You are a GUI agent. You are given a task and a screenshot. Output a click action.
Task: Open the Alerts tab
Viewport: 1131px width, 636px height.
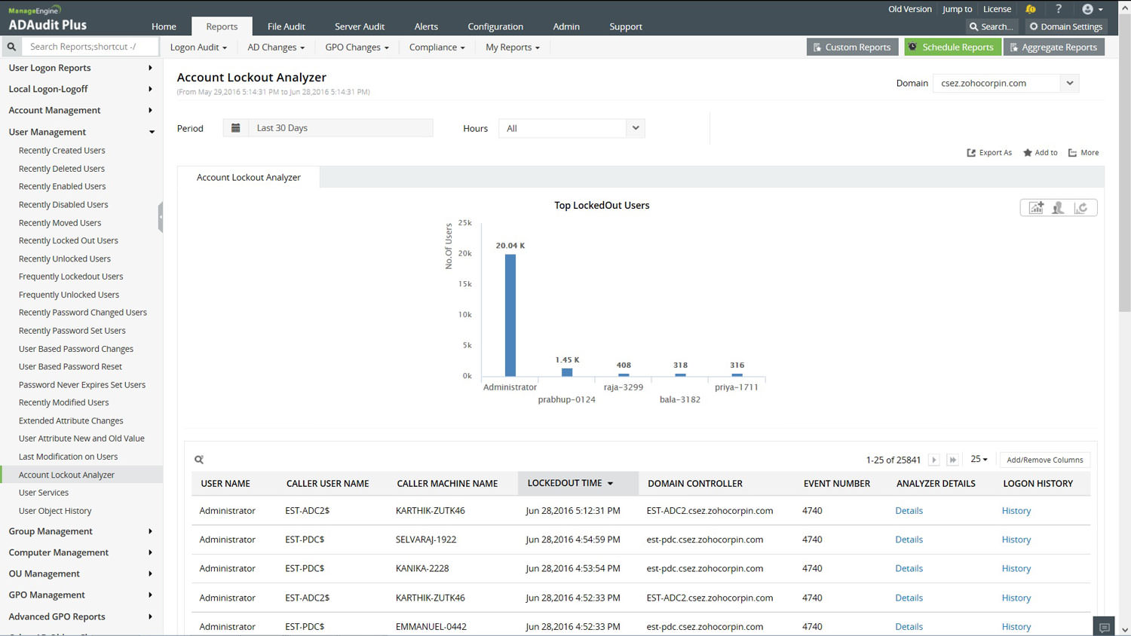coord(426,26)
